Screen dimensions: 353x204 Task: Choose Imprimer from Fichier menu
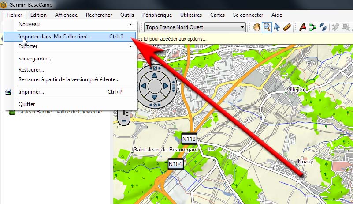(x=70, y=92)
